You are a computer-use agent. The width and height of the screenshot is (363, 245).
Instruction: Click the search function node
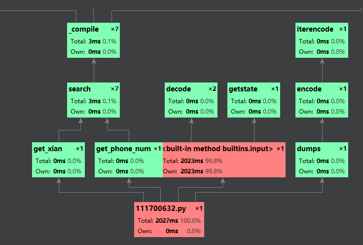pos(93,99)
